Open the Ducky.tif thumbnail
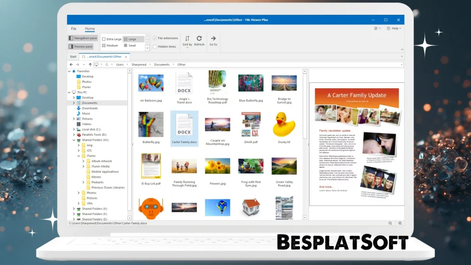Viewport: 471px width, 265px height. point(284,124)
